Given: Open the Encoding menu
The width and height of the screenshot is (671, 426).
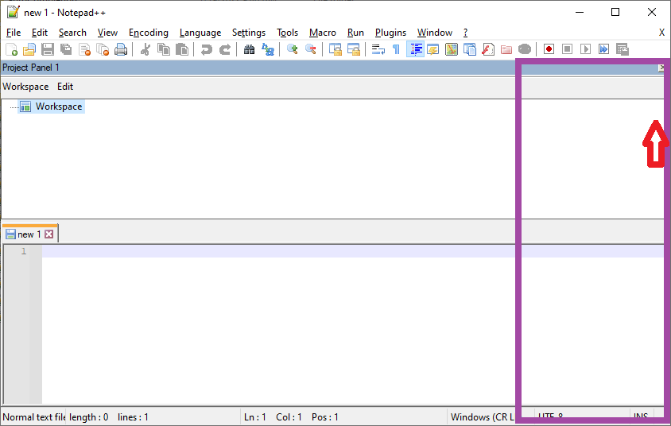Looking at the screenshot, I should [149, 33].
